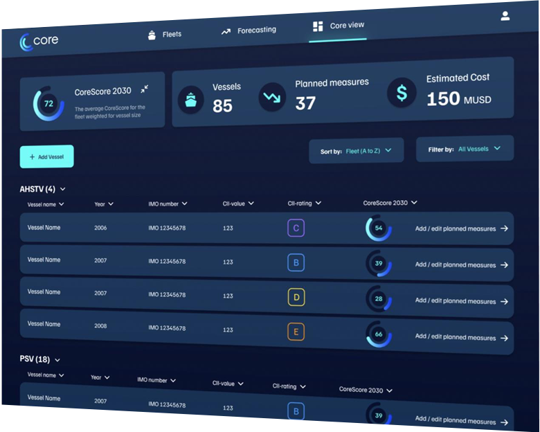Click the Planned measures trend icon
Image resolution: width=540 pixels, height=432 pixels.
(x=272, y=97)
